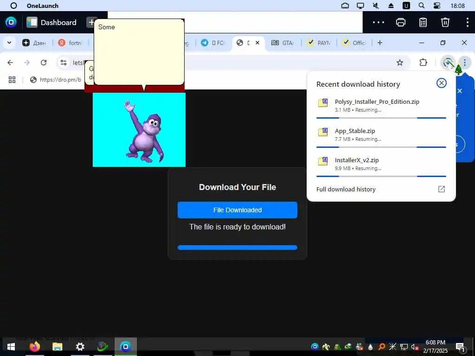Click InstallerX_v2.zip download entry
The image size is (475, 356).
click(x=381, y=164)
